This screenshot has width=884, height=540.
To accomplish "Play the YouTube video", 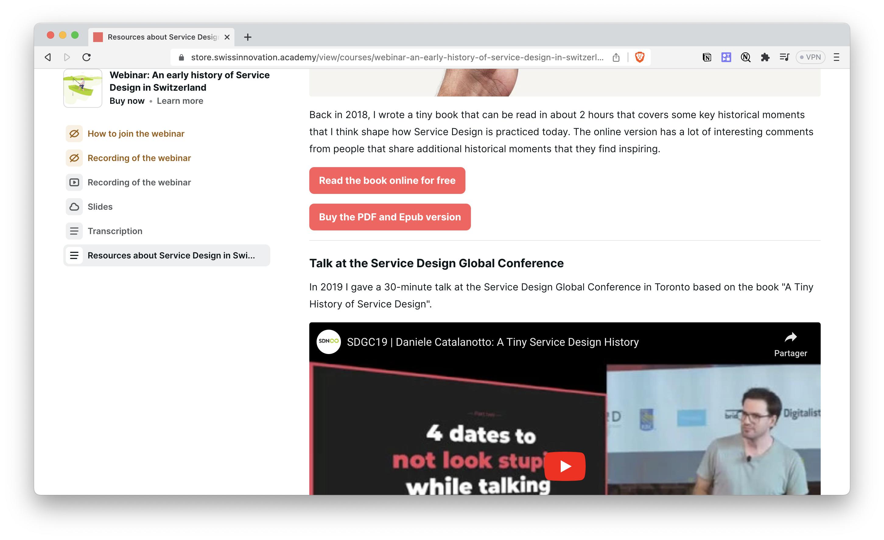I will (x=565, y=466).
